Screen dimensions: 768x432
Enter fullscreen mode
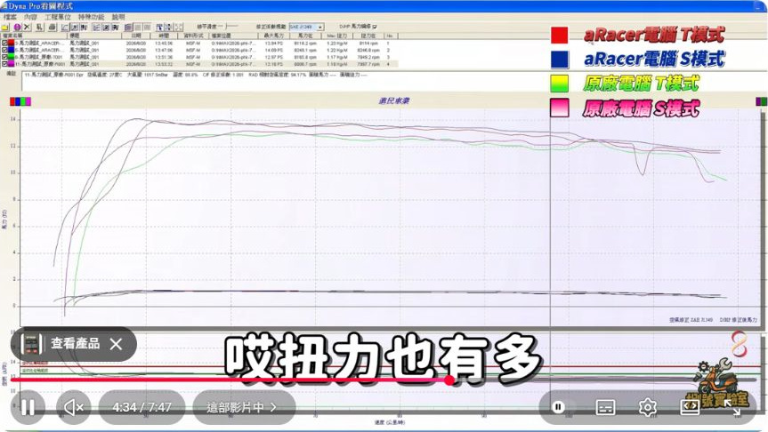click(x=732, y=407)
